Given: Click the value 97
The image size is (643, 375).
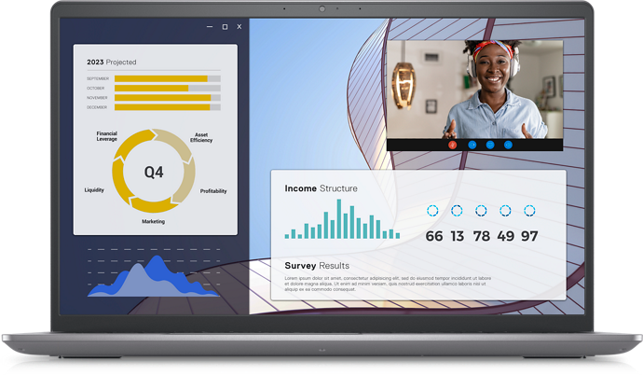Looking at the screenshot, I should pyautogui.click(x=529, y=236).
